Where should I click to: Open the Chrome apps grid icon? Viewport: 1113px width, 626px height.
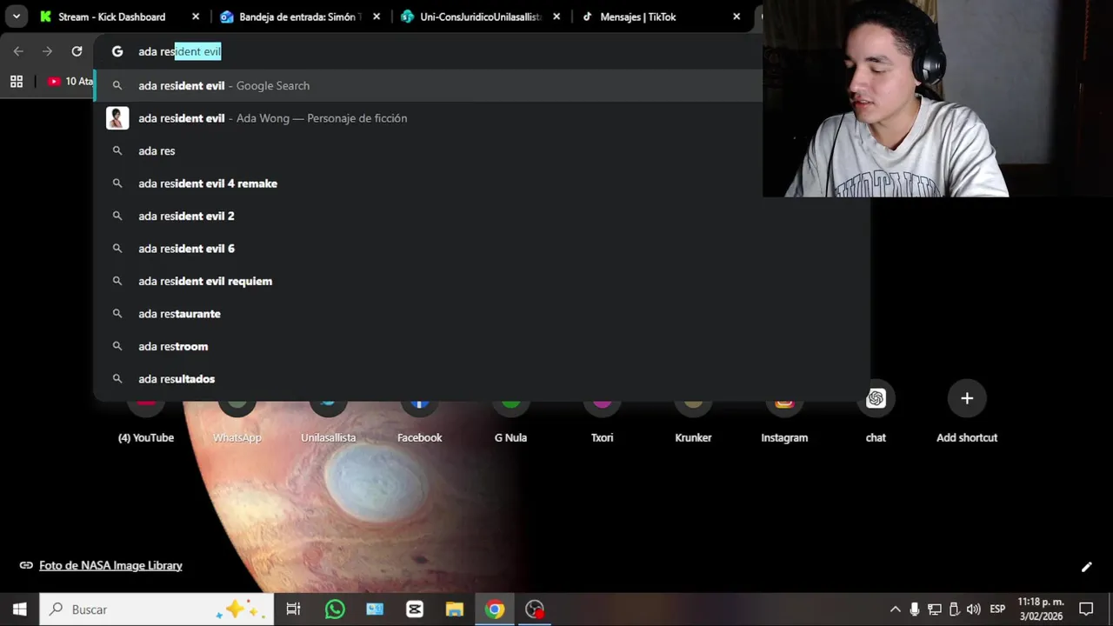pyautogui.click(x=17, y=81)
